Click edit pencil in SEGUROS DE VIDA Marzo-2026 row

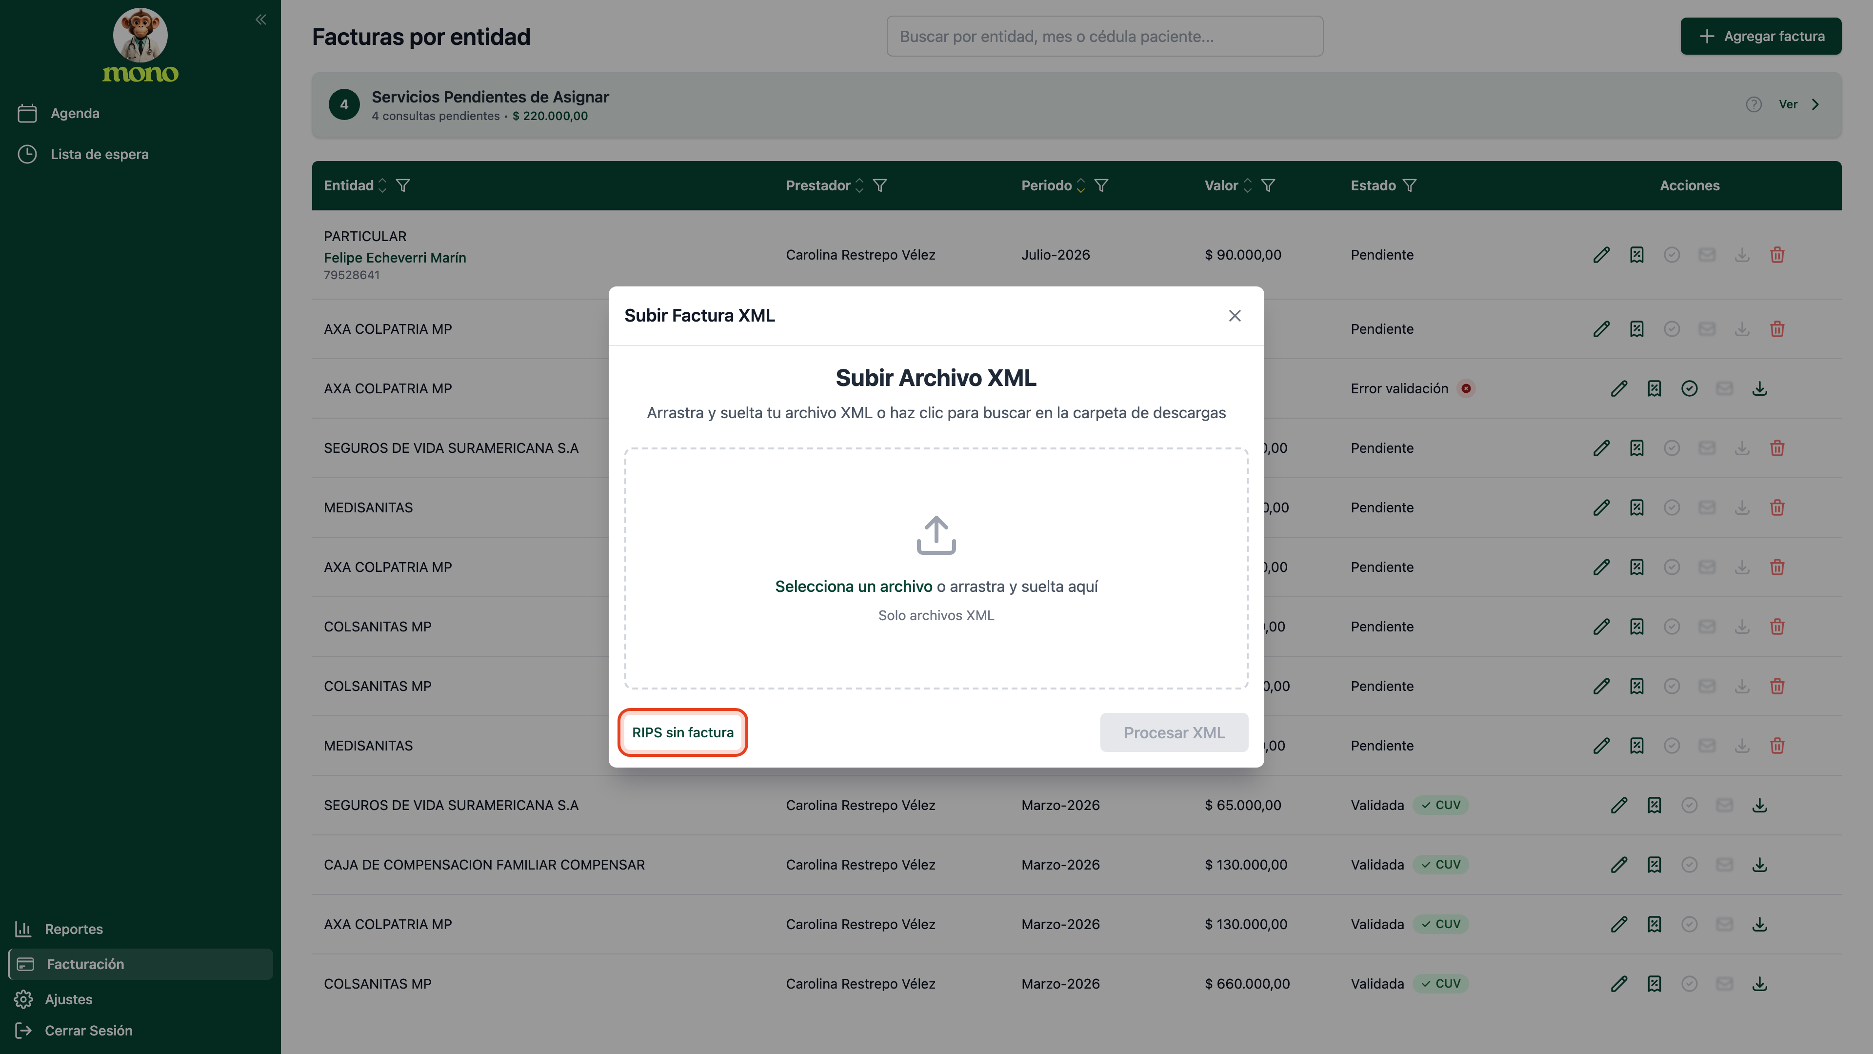(x=1618, y=805)
